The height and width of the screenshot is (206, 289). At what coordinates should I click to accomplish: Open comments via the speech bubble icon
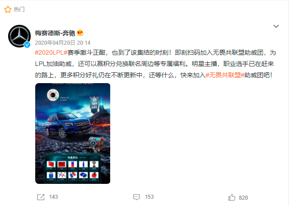(136, 197)
